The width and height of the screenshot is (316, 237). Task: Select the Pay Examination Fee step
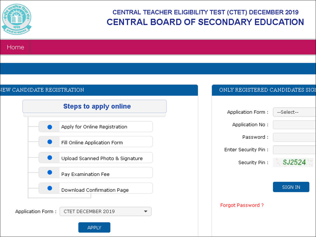click(x=85, y=174)
